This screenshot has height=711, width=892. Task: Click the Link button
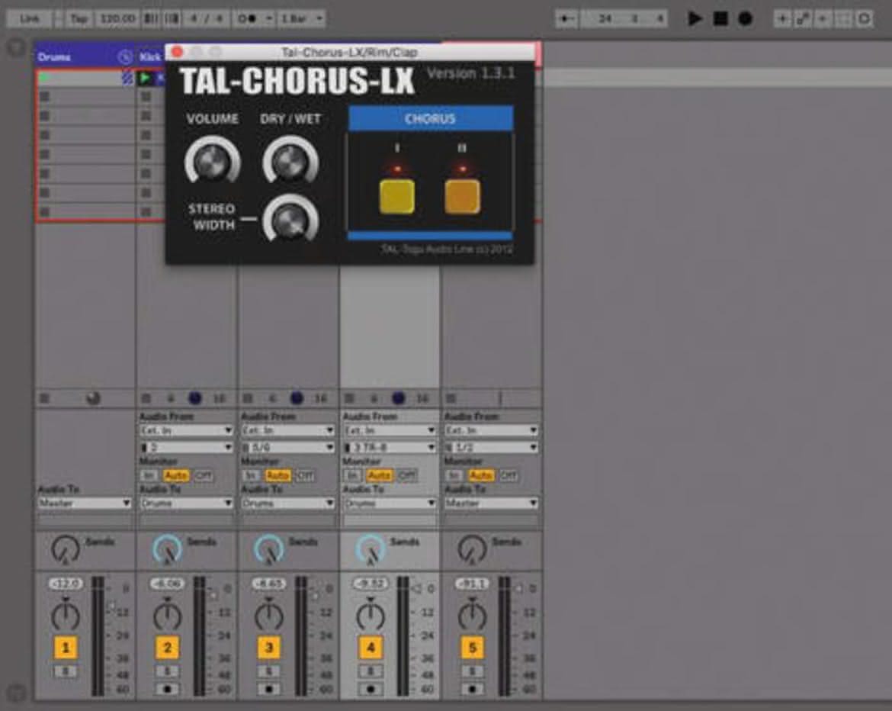pyautogui.click(x=30, y=19)
